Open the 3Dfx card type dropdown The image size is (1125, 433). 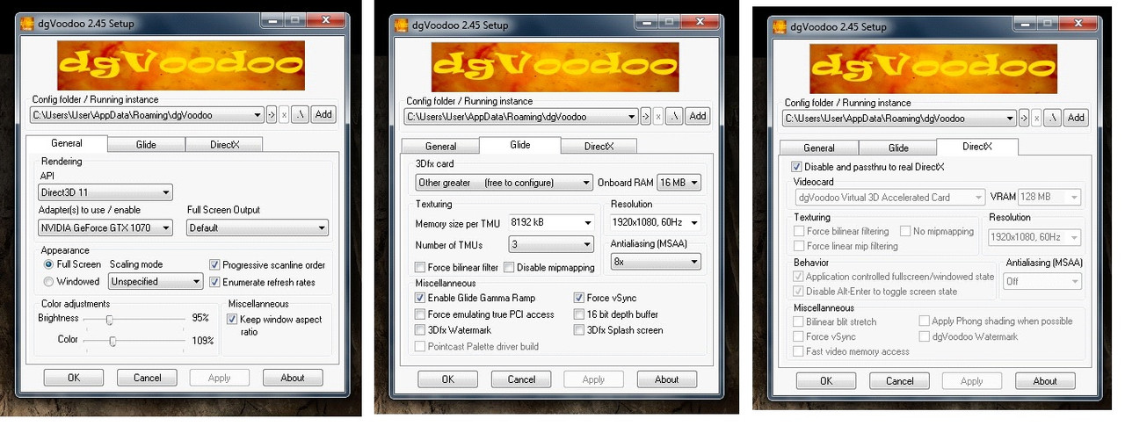[504, 183]
